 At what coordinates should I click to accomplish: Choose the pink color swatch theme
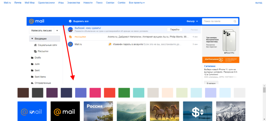click(95, 93)
